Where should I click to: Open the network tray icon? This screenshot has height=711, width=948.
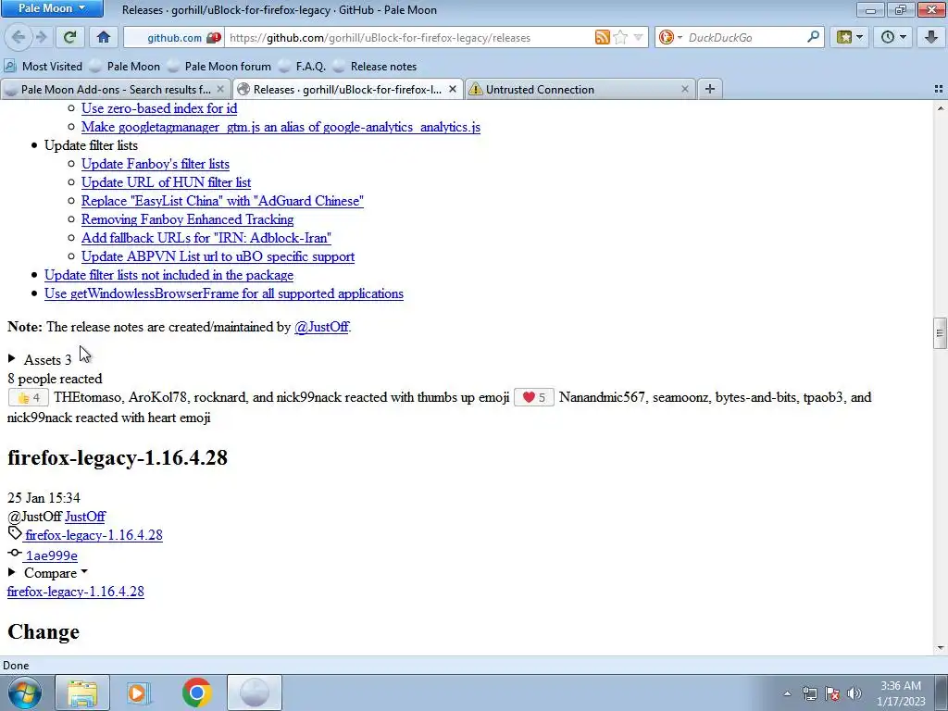coord(809,693)
